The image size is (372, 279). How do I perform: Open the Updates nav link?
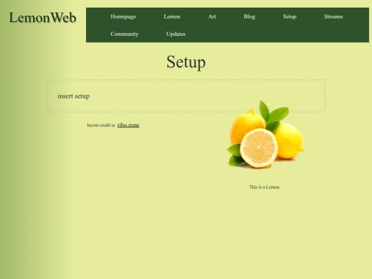tap(176, 34)
